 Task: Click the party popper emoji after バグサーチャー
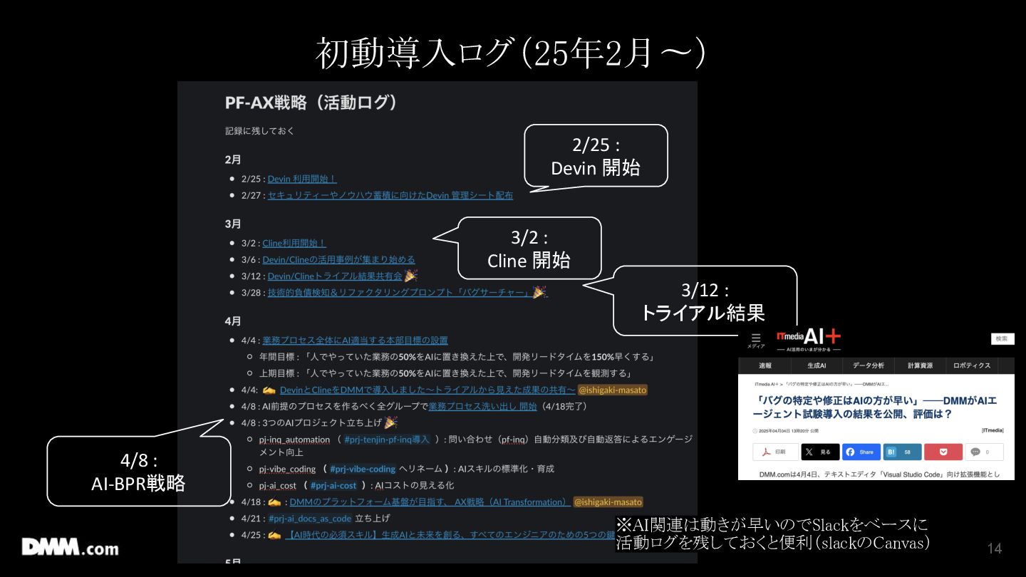point(540,292)
